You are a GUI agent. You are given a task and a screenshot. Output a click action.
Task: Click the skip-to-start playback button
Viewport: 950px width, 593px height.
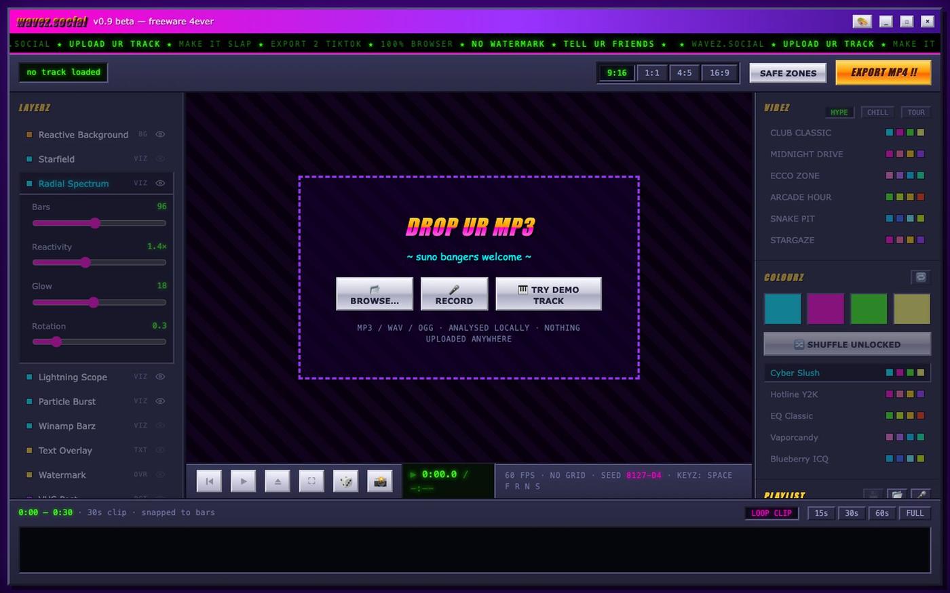209,481
